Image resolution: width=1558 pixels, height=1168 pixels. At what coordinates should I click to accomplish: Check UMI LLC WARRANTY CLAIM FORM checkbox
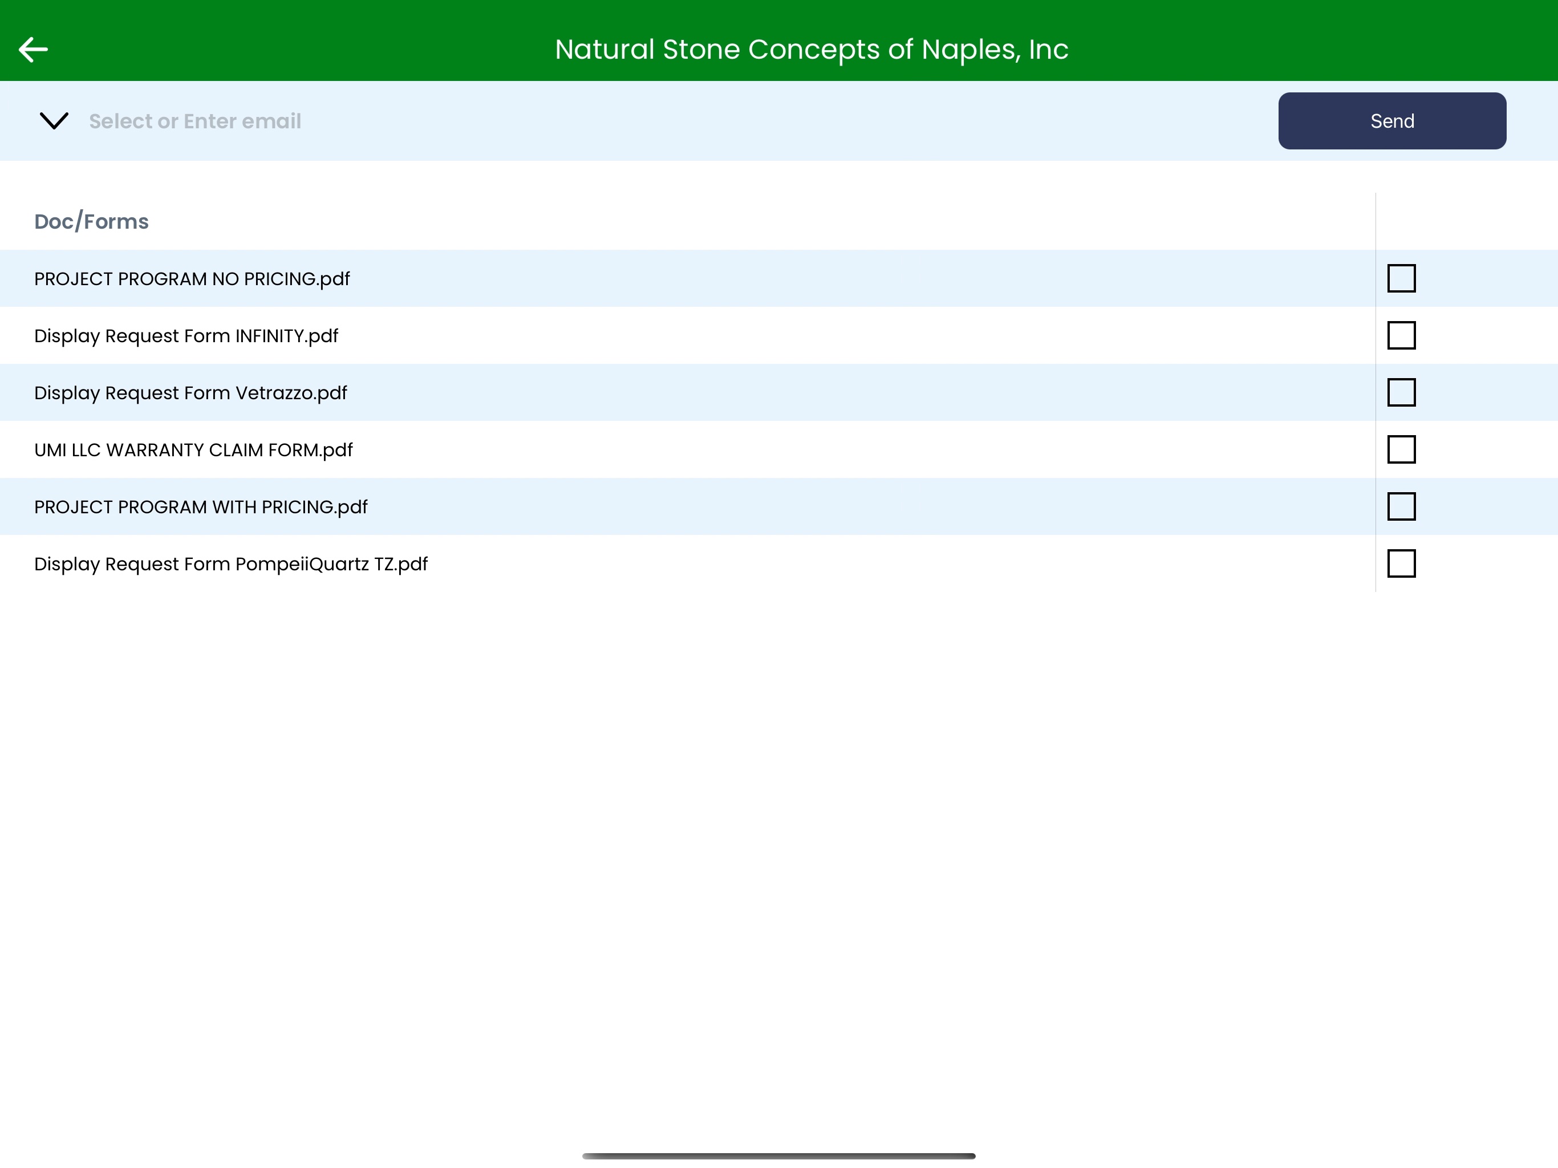point(1401,449)
